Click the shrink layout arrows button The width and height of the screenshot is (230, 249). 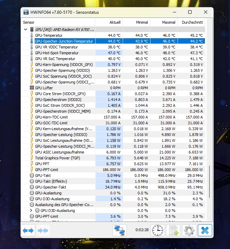43,230
